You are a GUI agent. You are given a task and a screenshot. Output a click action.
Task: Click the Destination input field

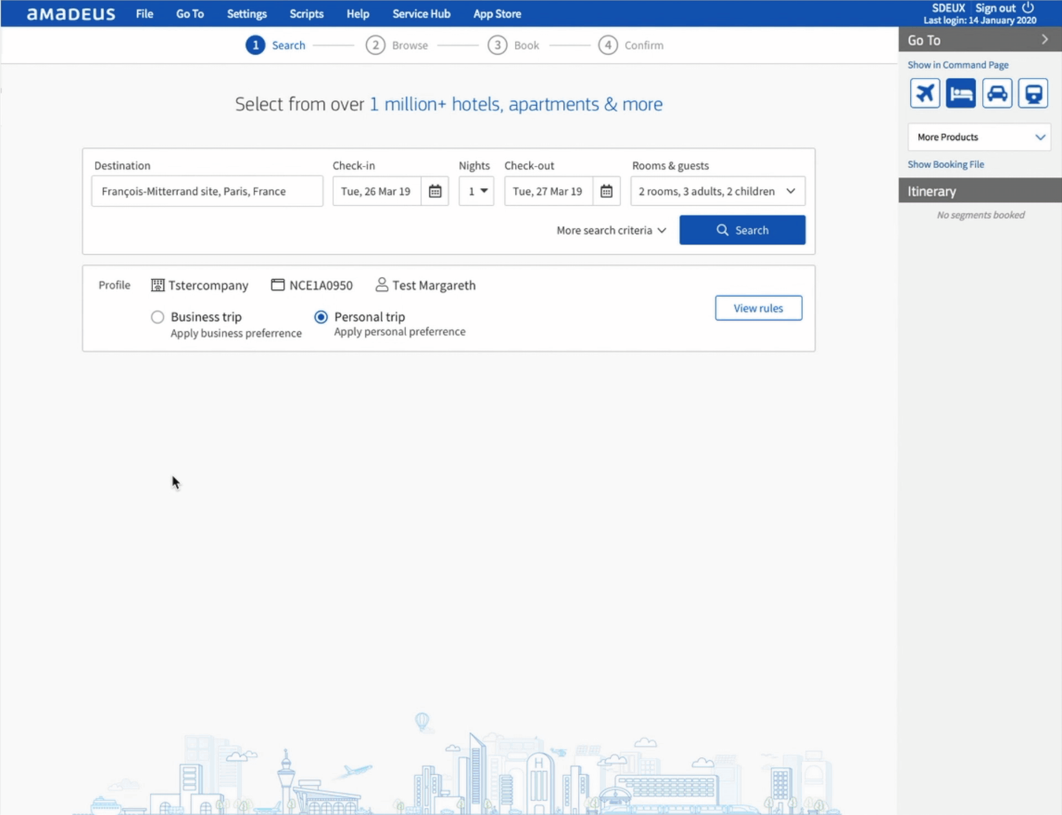pyautogui.click(x=207, y=191)
